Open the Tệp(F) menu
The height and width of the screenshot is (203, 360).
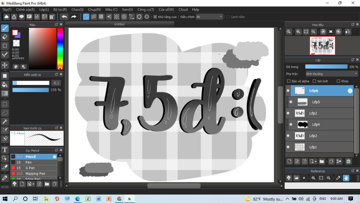[7, 10]
